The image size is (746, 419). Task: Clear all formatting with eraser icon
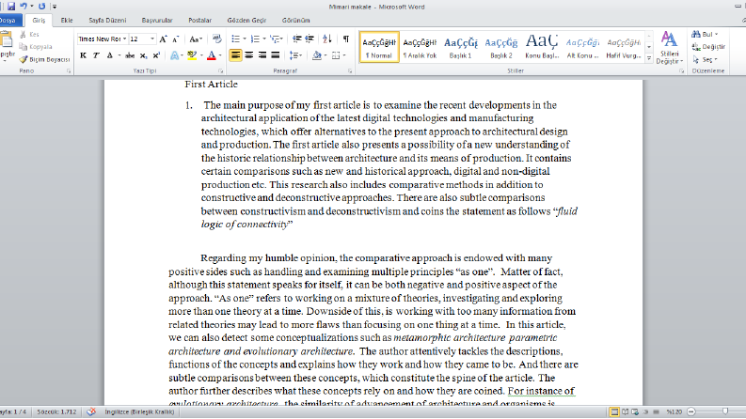217,39
